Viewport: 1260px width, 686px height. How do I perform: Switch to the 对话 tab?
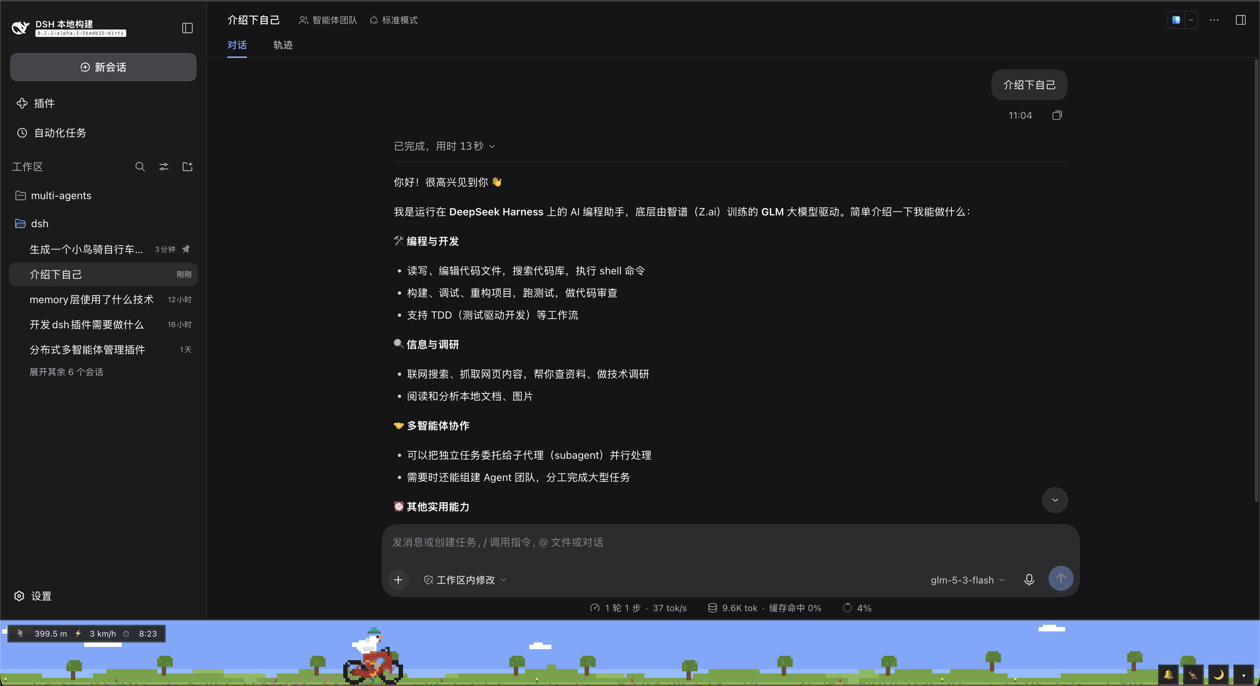pos(237,45)
